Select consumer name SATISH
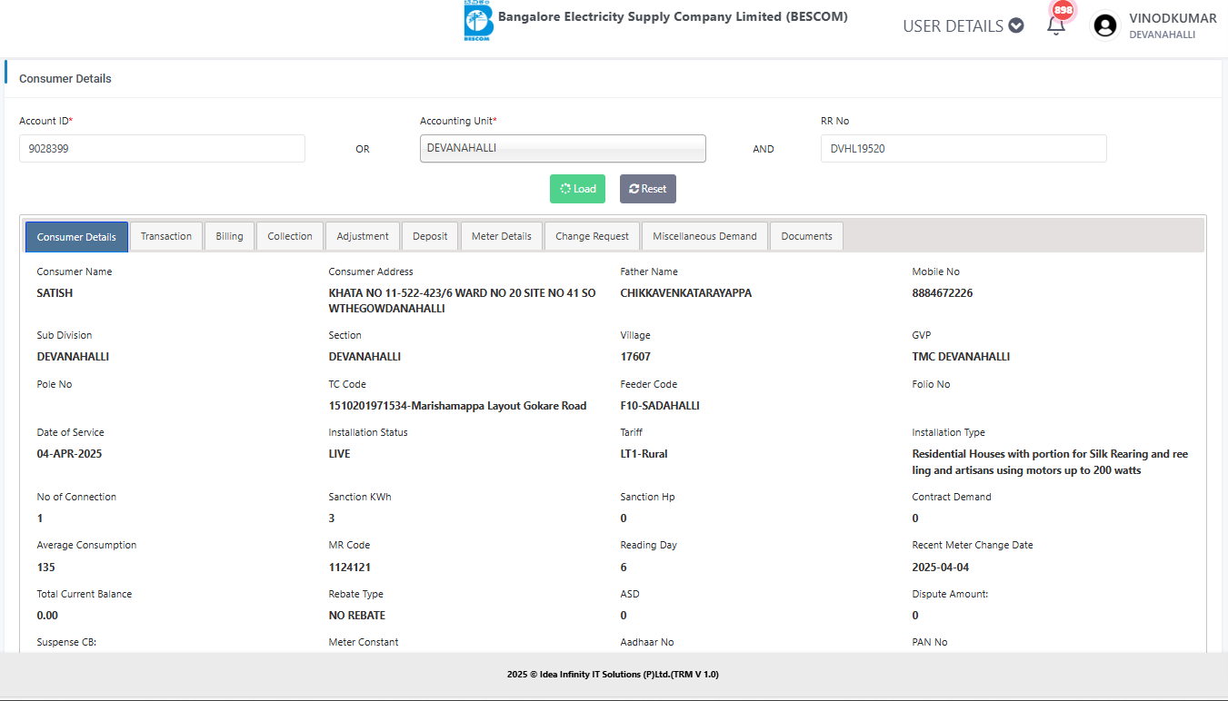This screenshot has width=1228, height=701. tap(55, 293)
